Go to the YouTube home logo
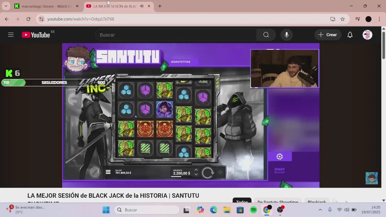The width and height of the screenshot is (386, 217). point(36,35)
